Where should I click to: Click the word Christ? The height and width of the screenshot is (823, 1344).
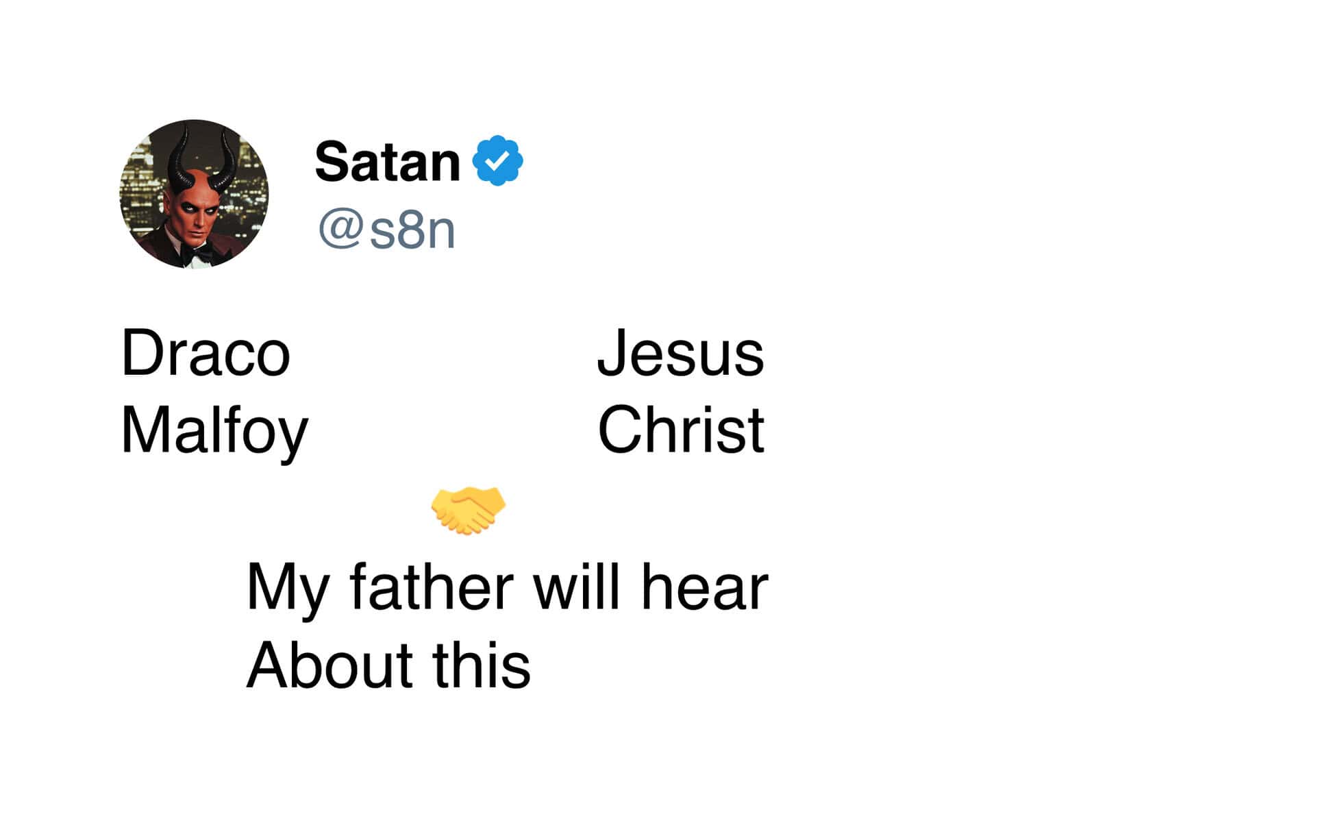point(680,430)
